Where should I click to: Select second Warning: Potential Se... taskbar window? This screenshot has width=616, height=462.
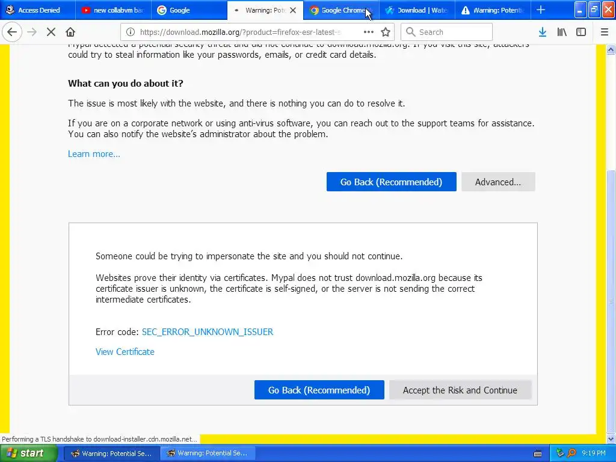208,454
